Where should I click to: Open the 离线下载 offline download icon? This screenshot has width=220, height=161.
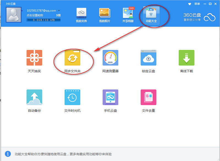[x=186, y=58]
